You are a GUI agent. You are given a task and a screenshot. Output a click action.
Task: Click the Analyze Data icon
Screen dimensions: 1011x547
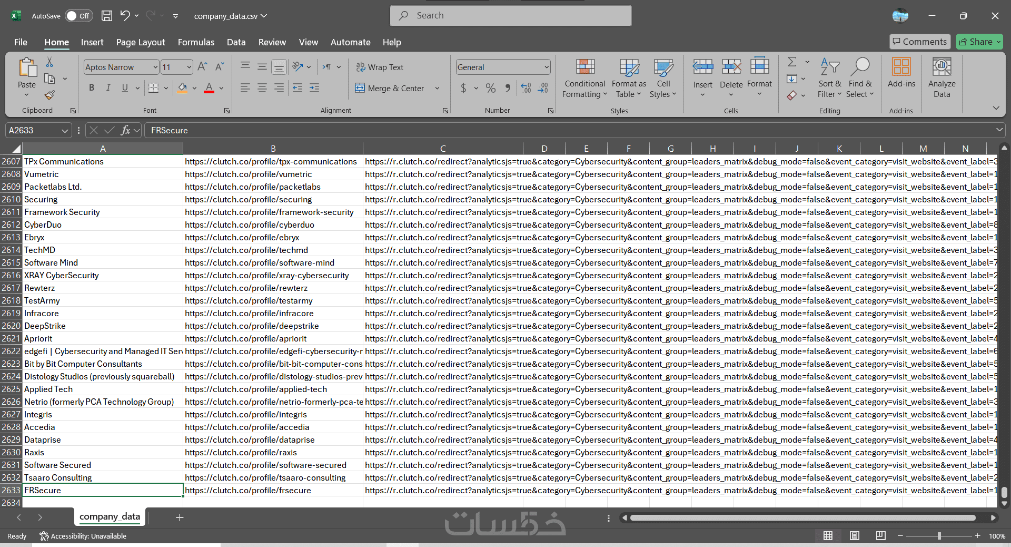pos(941,67)
